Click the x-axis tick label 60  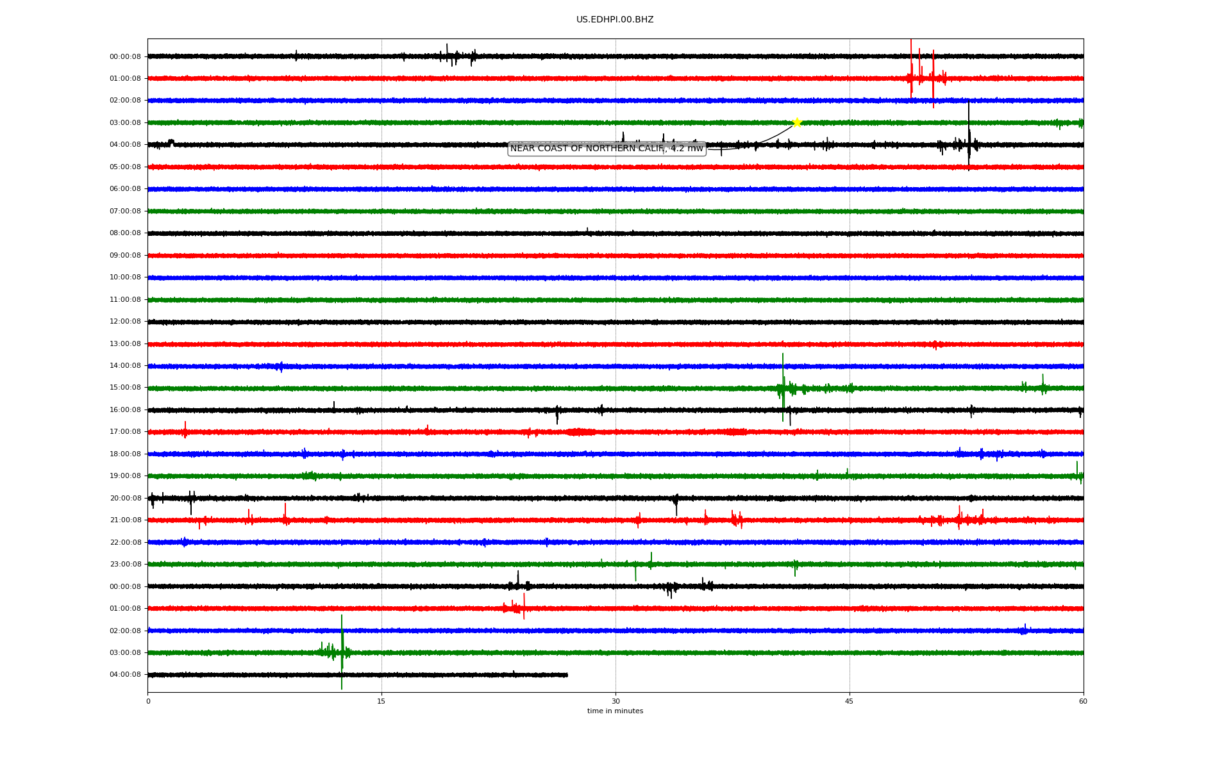click(x=1083, y=701)
